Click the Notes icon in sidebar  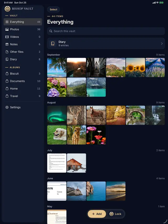[7, 44]
